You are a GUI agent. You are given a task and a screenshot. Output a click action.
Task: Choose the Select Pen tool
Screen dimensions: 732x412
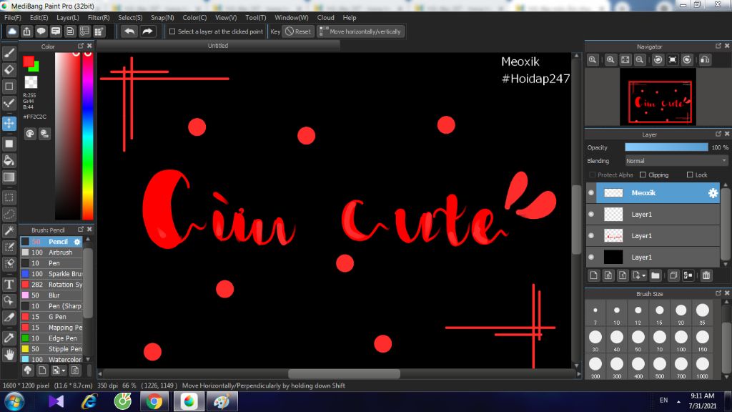click(9, 247)
